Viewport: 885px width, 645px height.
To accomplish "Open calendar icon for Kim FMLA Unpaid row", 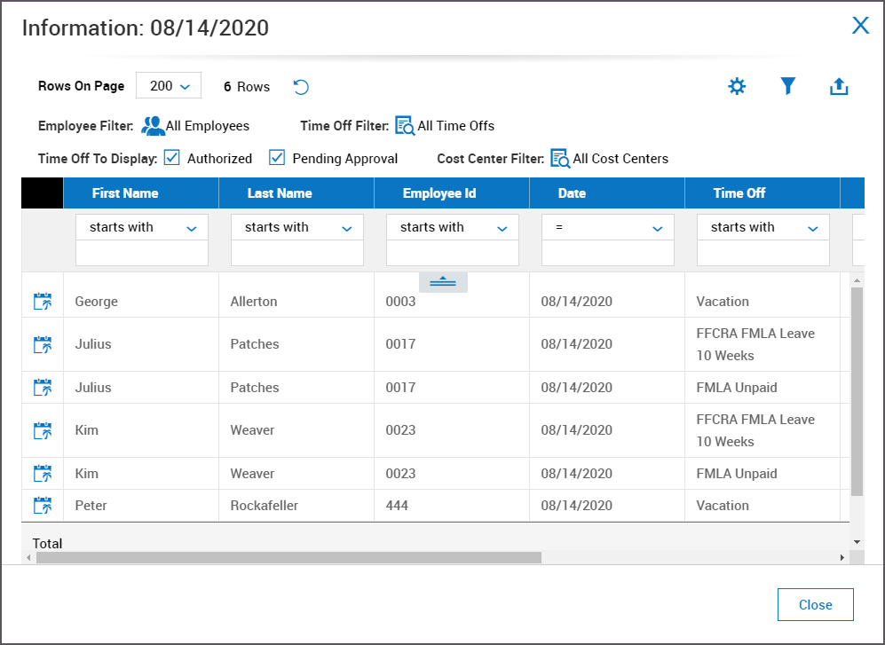I will tap(43, 474).
